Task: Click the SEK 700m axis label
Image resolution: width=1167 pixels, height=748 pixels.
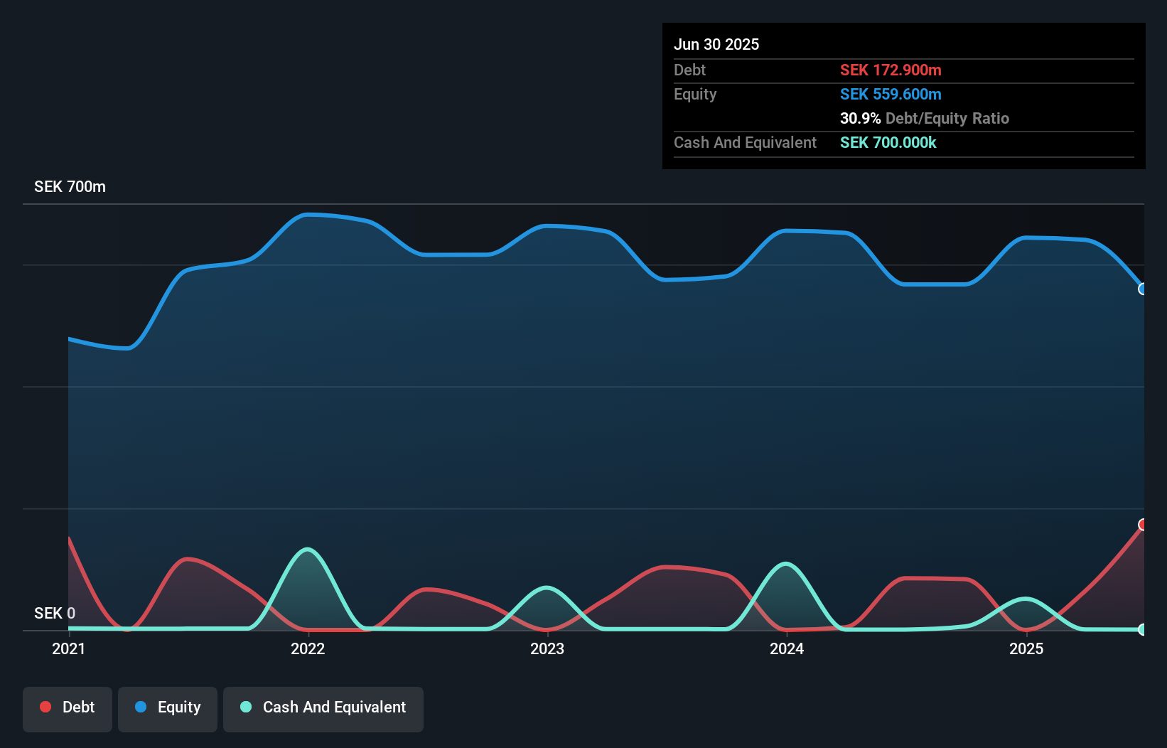Action: (x=70, y=186)
